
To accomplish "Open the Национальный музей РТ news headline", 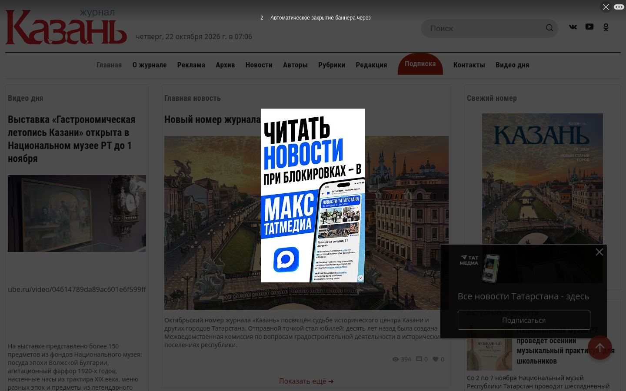I will click(565, 345).
